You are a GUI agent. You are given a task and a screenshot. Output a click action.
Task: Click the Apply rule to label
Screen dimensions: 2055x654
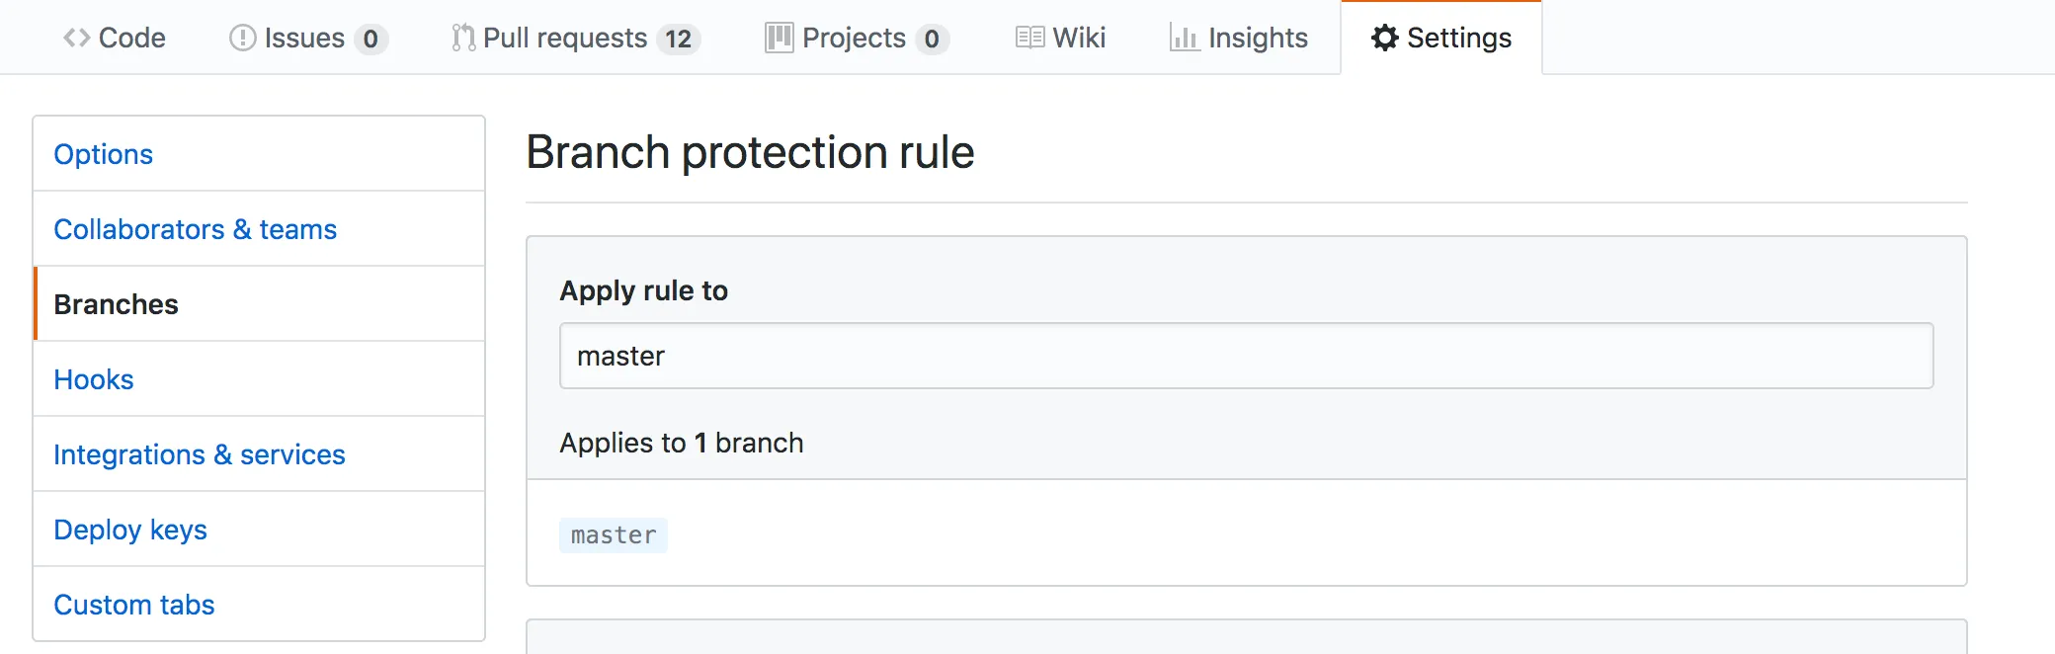point(644,290)
